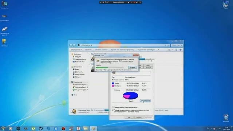Click the magenta free space color swatch
This screenshot has width=233, height=131.
(x=113, y=86)
